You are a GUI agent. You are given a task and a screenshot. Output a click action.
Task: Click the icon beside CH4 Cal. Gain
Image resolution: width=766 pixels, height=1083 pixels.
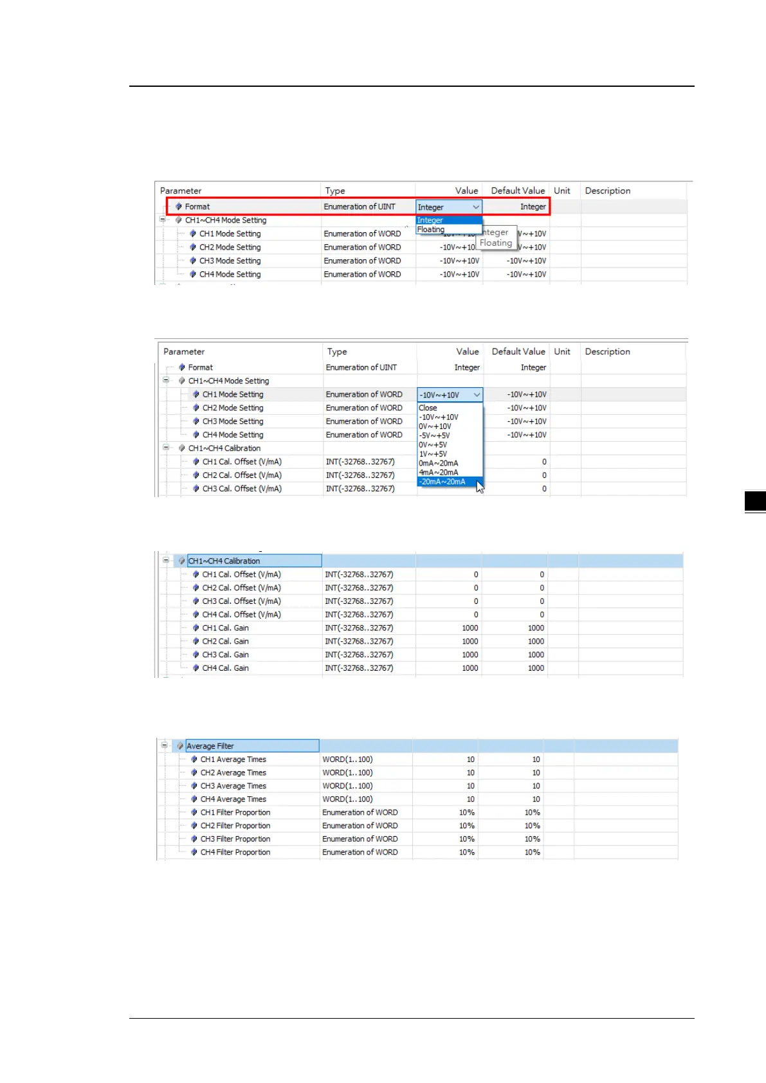point(196,668)
